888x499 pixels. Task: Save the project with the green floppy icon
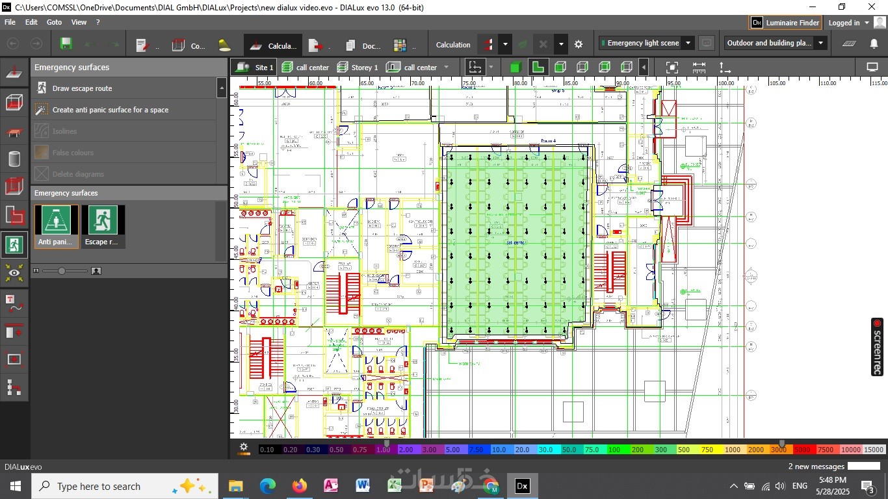66,44
